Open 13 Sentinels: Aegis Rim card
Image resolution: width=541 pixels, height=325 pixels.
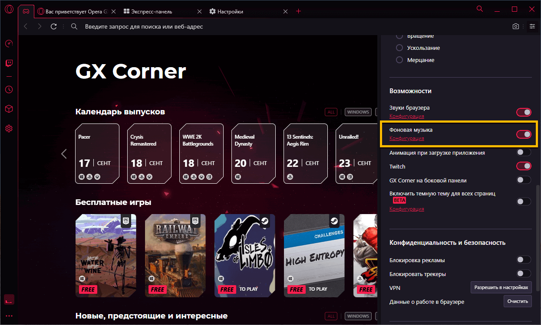click(x=306, y=153)
